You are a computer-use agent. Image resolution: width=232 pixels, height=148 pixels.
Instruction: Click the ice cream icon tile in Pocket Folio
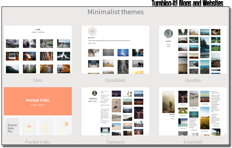29,127
